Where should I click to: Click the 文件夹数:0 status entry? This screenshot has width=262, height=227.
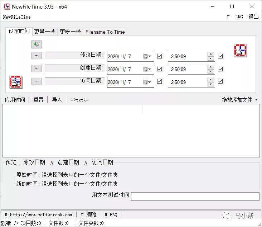click(x=91, y=223)
